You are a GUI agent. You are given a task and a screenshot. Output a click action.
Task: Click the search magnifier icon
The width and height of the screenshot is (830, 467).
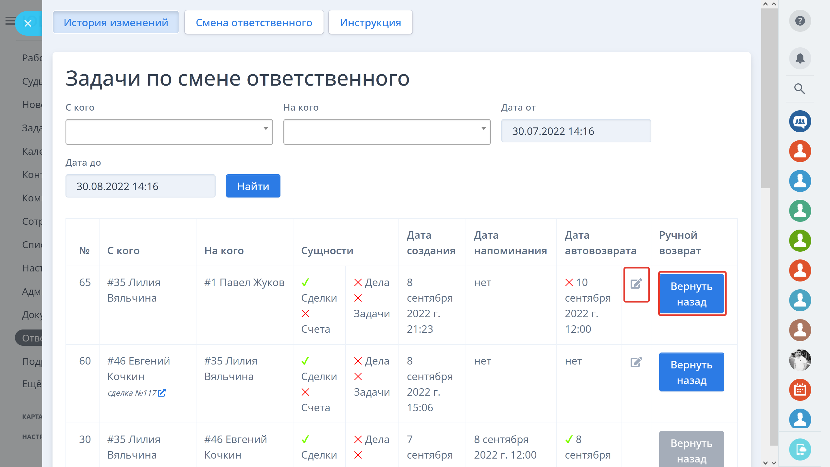[800, 89]
